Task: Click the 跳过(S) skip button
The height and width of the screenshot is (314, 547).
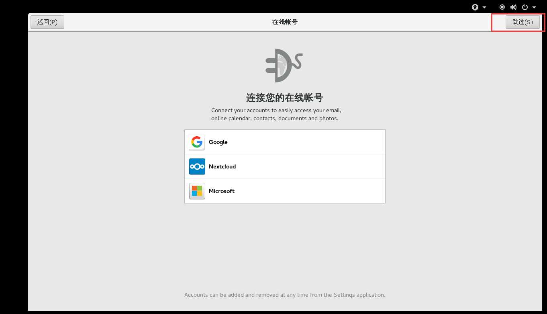Action: click(x=523, y=22)
